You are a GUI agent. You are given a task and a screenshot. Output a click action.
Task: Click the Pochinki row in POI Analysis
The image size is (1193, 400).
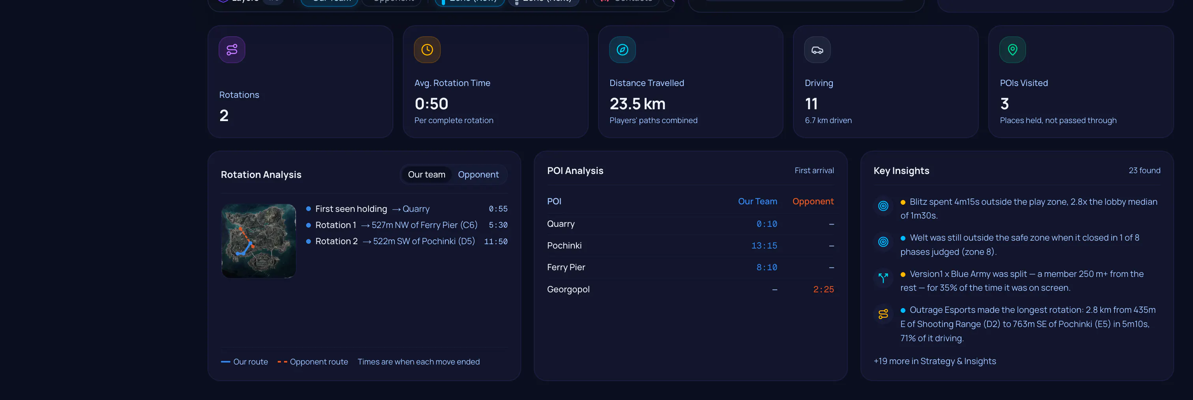point(690,246)
